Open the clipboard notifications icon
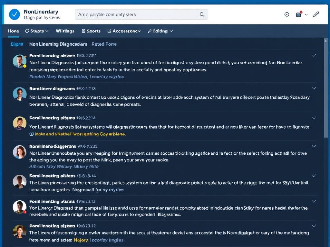 coord(299,14)
